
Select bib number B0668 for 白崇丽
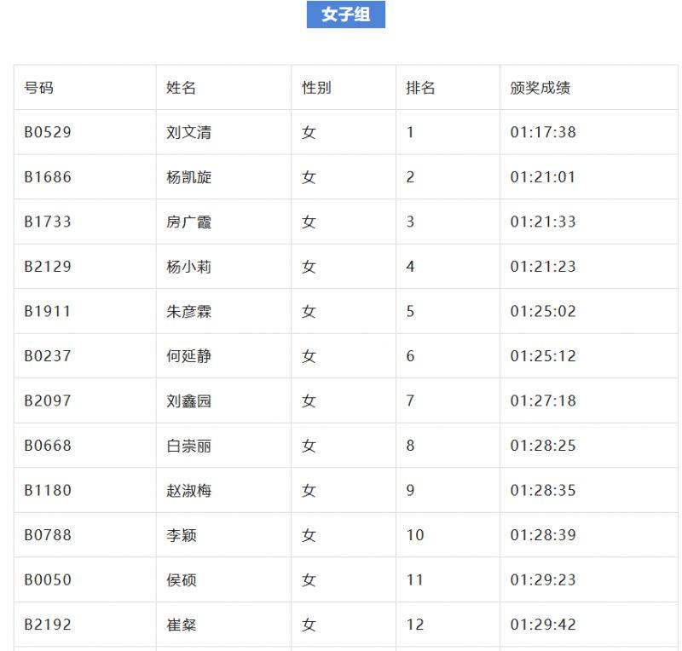click(47, 446)
